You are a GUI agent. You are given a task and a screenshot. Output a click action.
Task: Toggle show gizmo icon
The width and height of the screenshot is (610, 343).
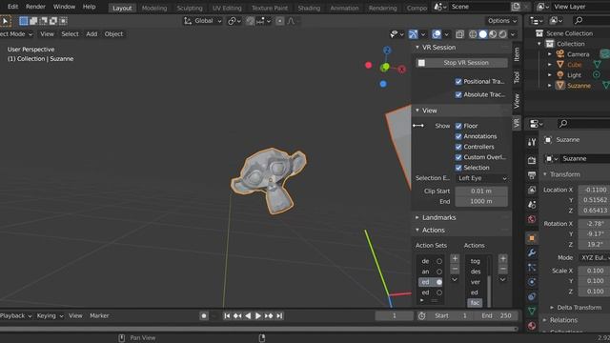(414, 34)
